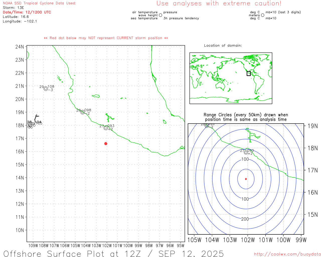Select main map station marker reading 27 093 +2
The height and width of the screenshot is (257, 321).
(106, 128)
